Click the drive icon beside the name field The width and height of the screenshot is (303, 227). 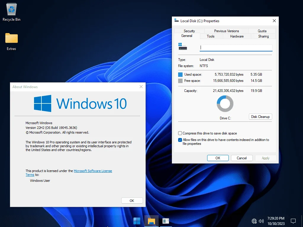coord(183,46)
